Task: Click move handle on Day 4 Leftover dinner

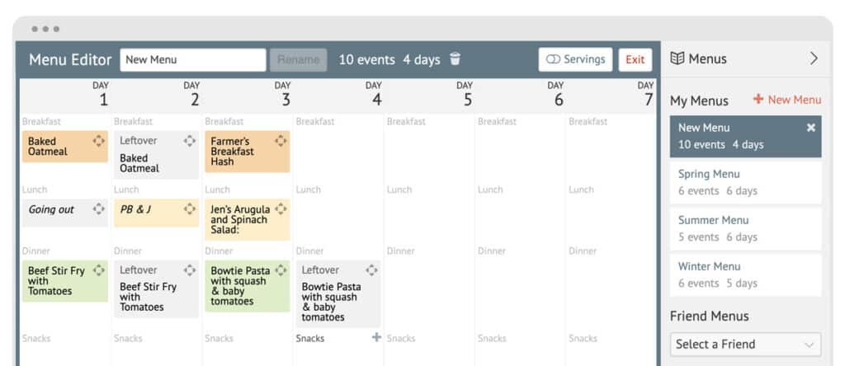Action: [x=371, y=270]
